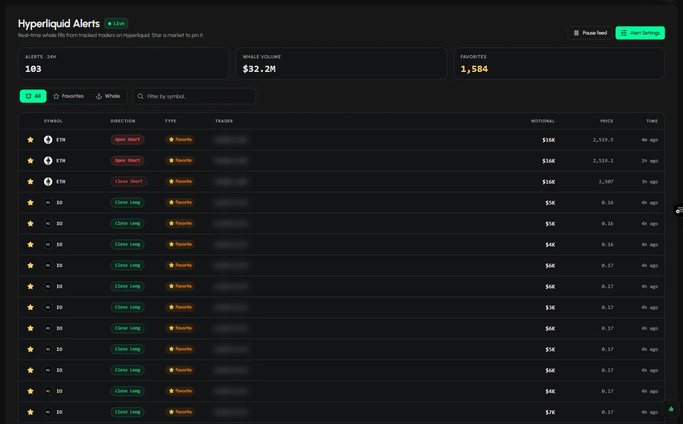The height and width of the screenshot is (424, 683).
Task: Open Alert Settings
Action: pos(640,33)
